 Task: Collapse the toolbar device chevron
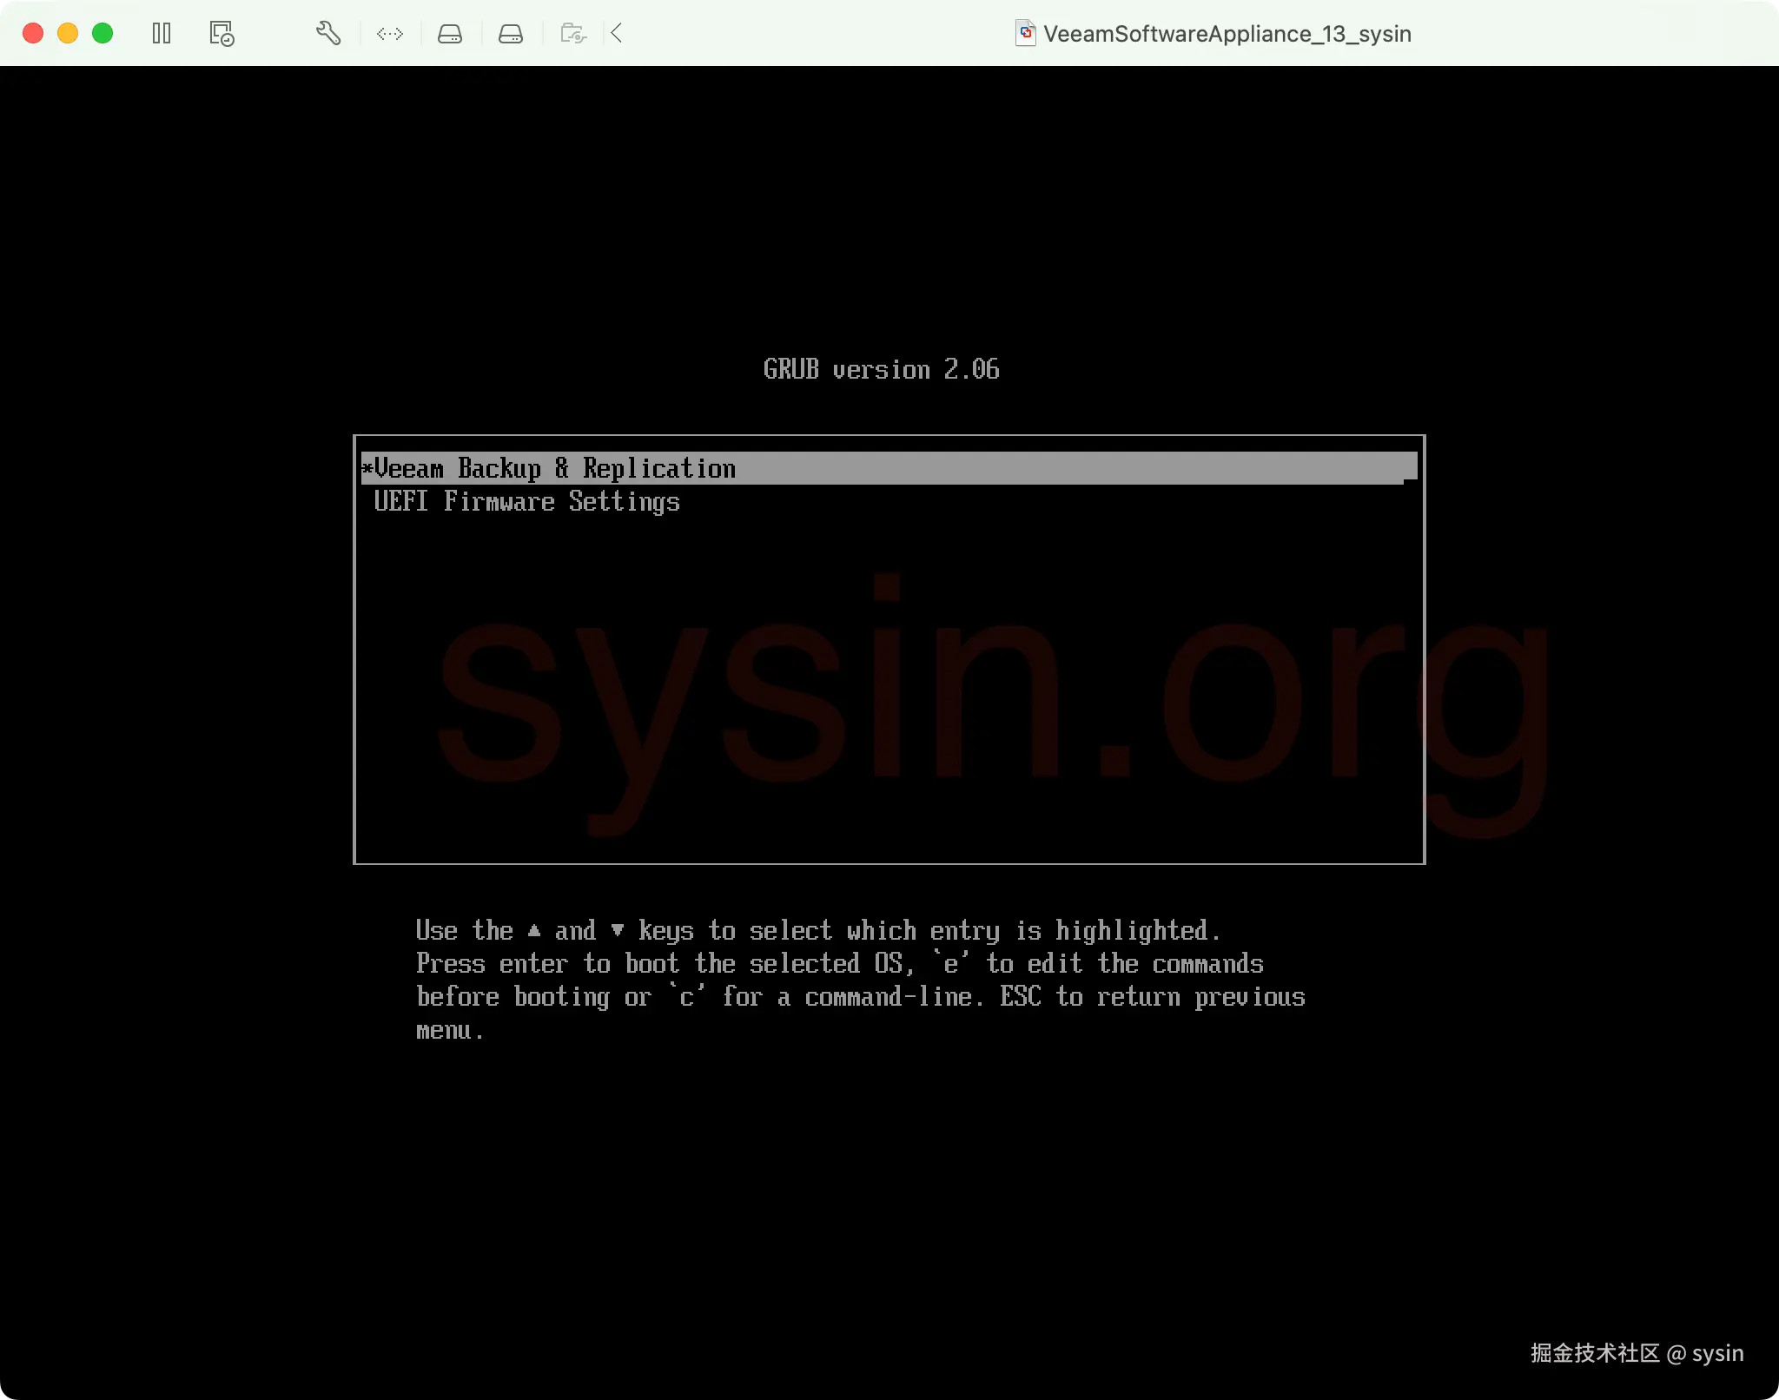pos(617,34)
